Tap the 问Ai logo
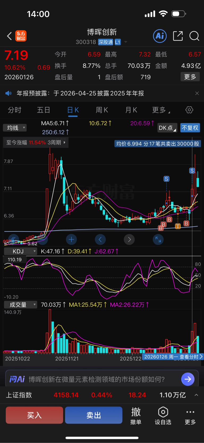 click(17, 379)
